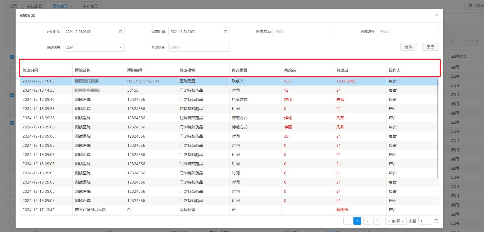Select page 1 in pagination

357,221
